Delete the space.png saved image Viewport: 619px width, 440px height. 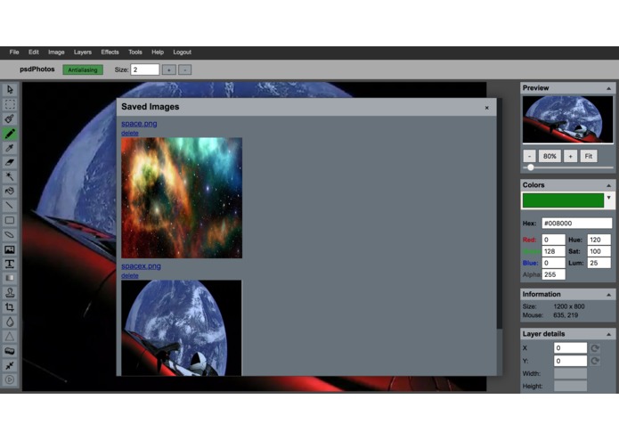pyautogui.click(x=130, y=133)
